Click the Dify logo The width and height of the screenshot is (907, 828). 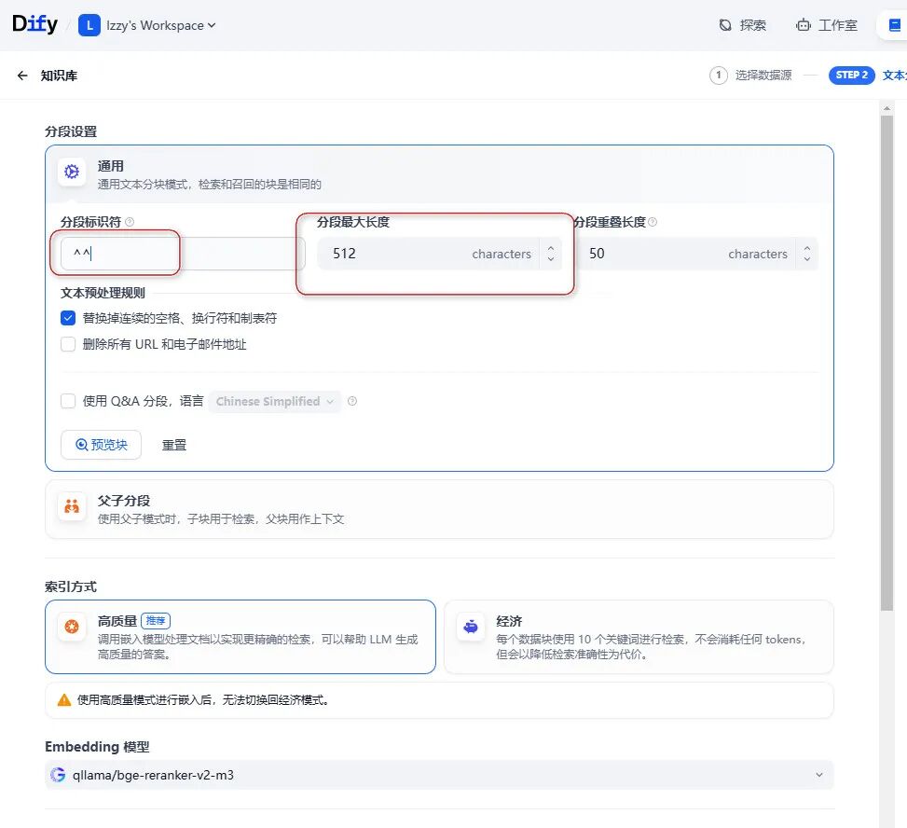tap(34, 24)
